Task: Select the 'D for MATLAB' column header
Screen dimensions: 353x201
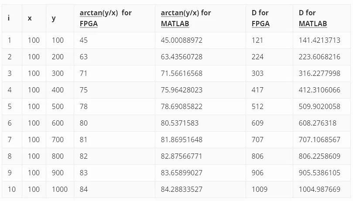Action: tap(313, 18)
